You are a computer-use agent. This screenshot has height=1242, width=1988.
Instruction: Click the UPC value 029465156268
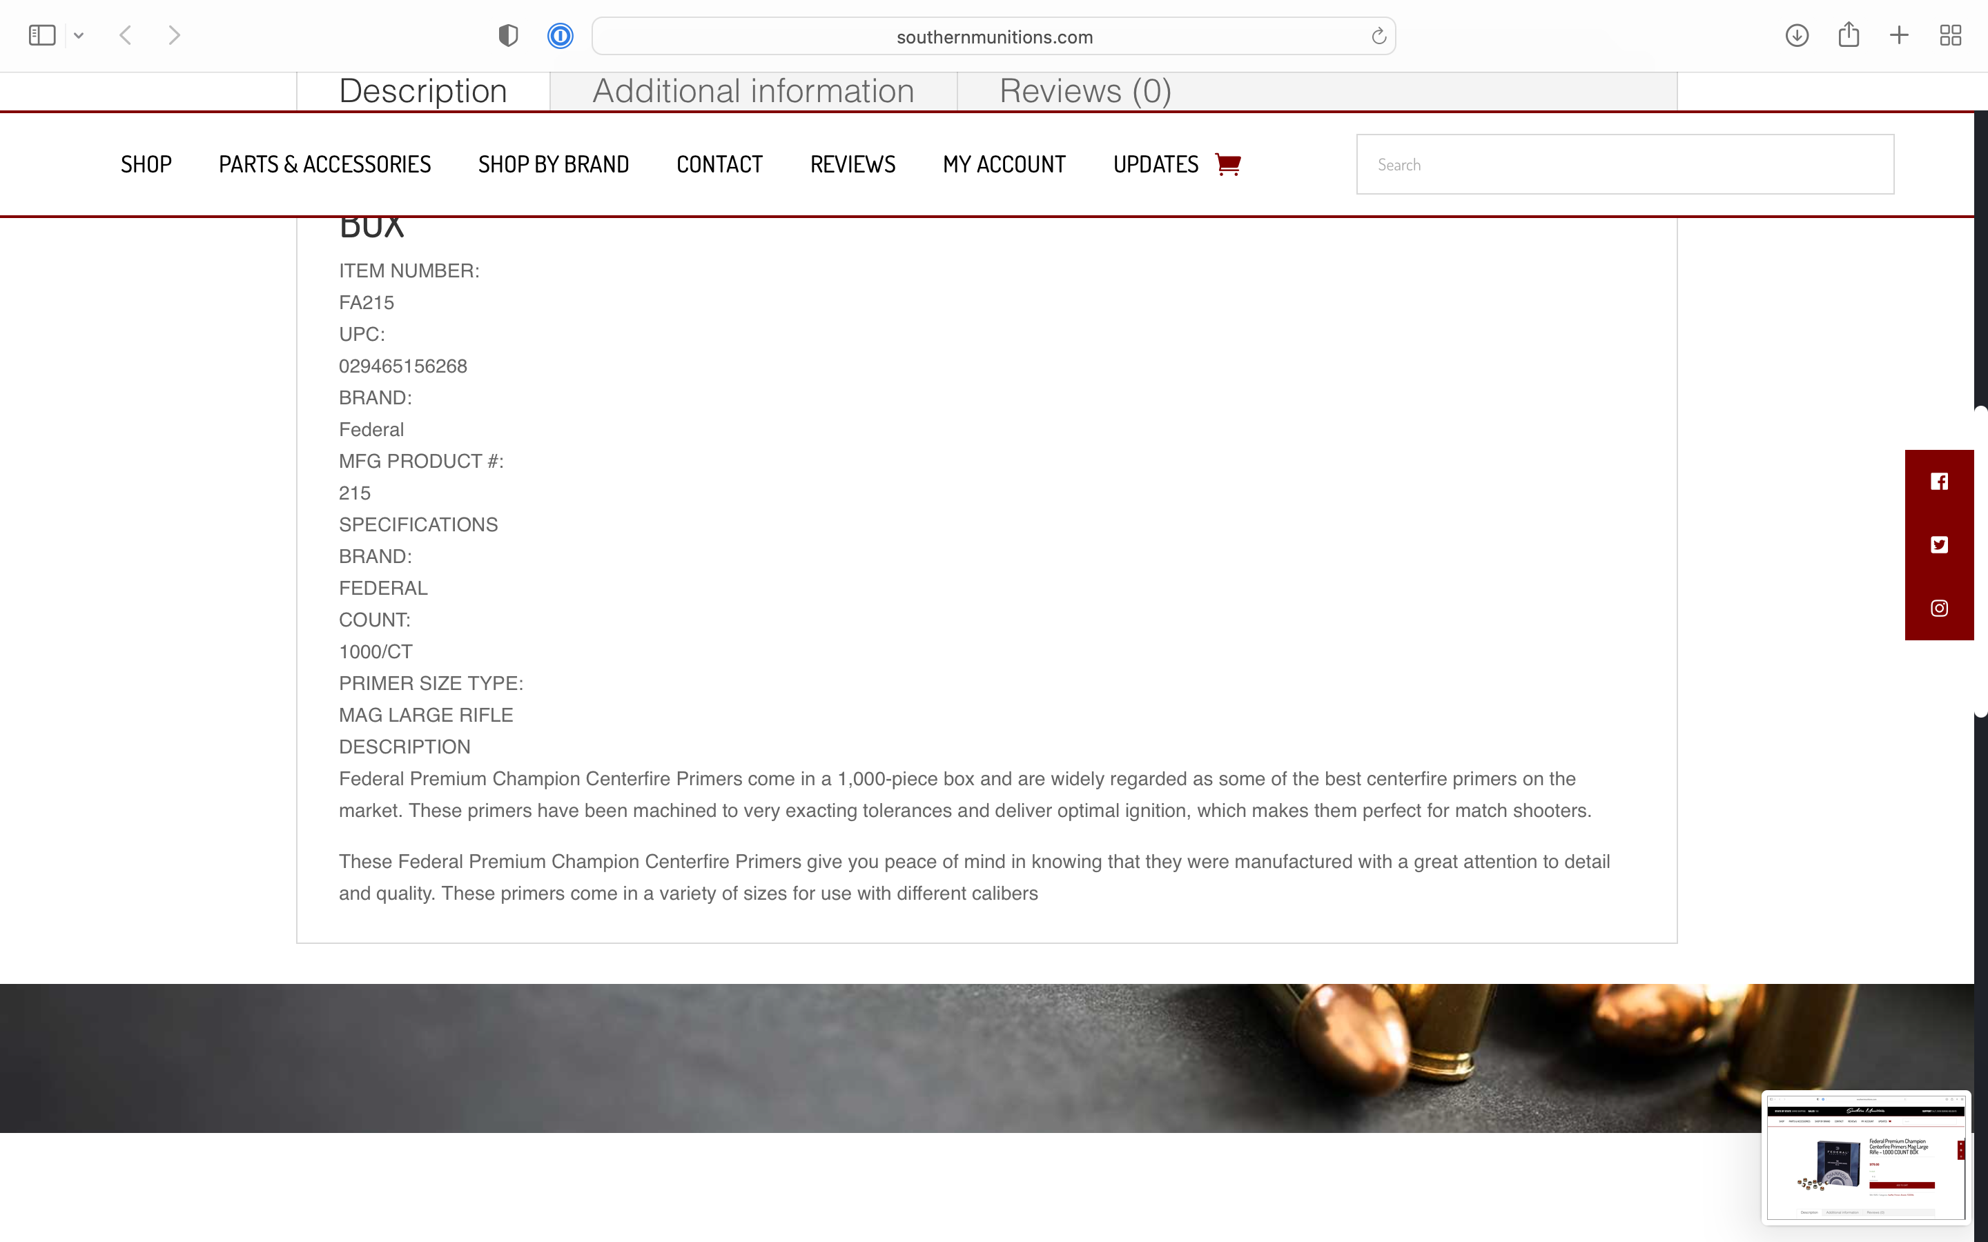coord(402,366)
